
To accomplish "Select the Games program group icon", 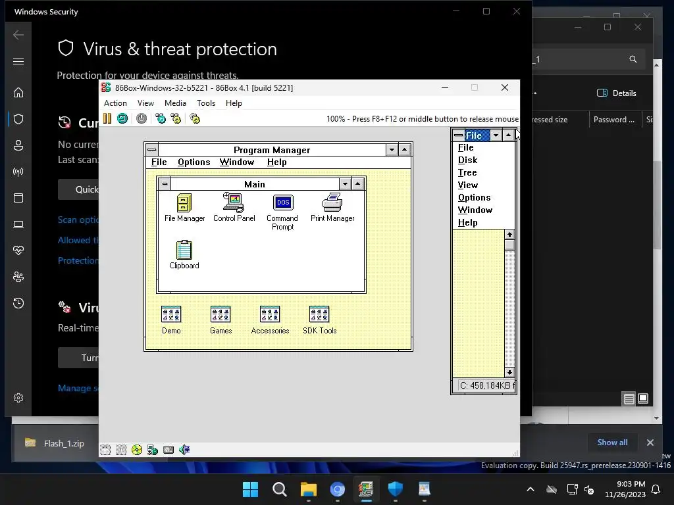I will [x=220, y=320].
